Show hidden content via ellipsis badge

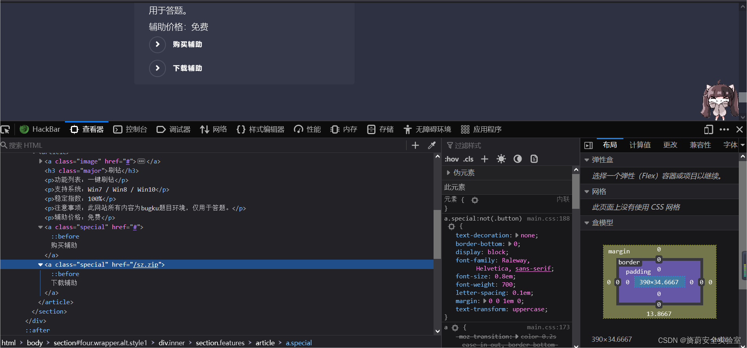click(141, 161)
